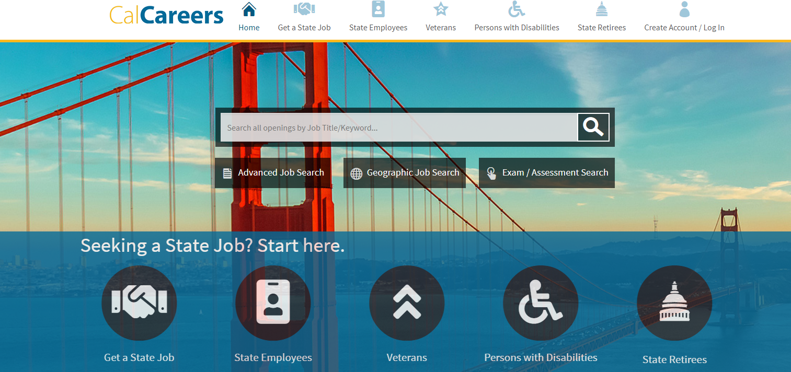
Task: Open the Create Account / Log In link
Action: point(684,28)
